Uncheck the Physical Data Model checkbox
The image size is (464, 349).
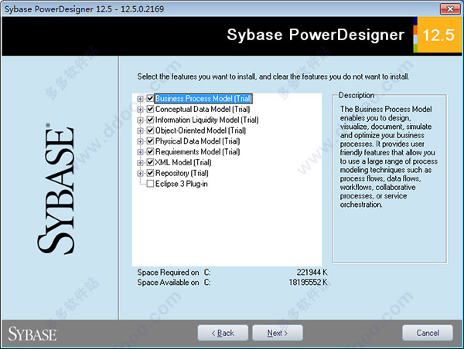150,141
